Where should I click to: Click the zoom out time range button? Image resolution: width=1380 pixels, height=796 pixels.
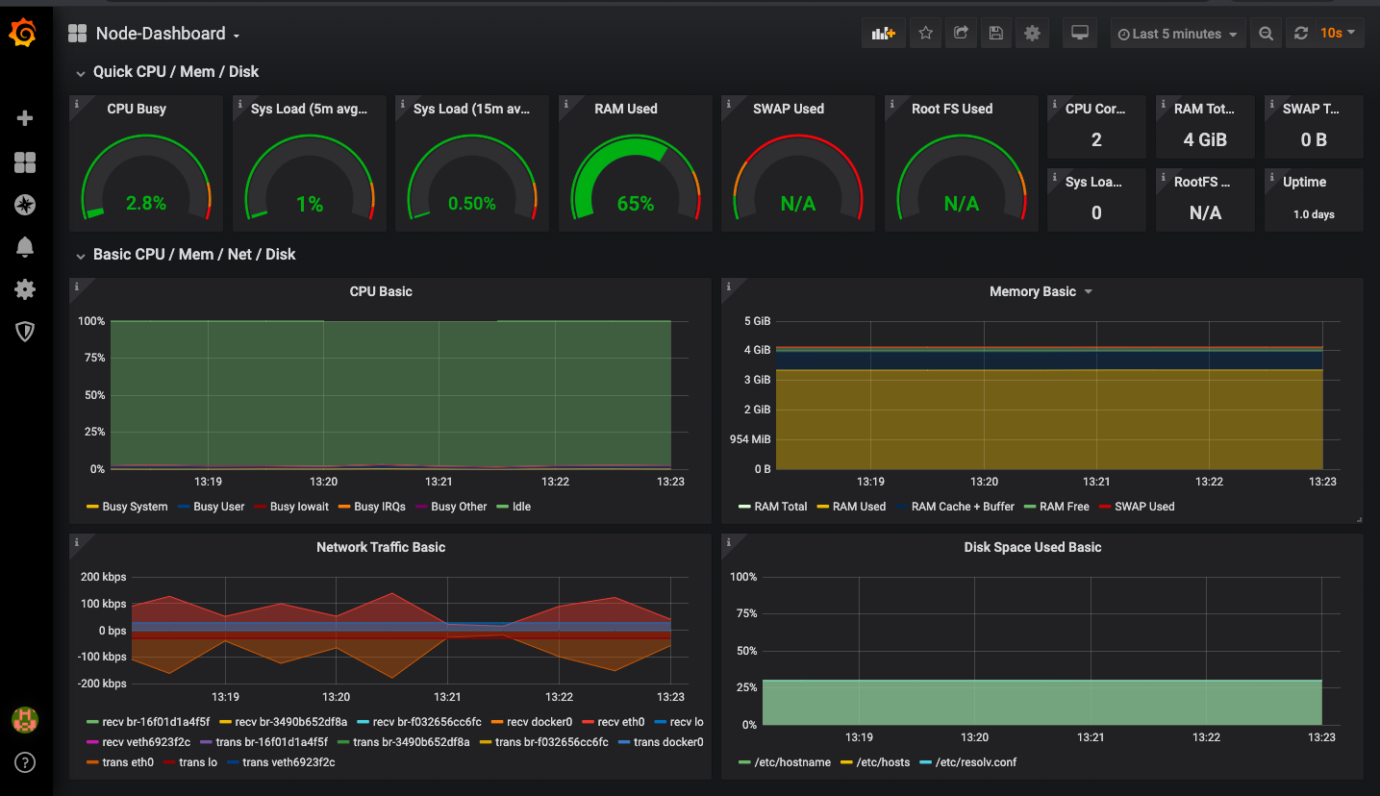[1267, 34]
